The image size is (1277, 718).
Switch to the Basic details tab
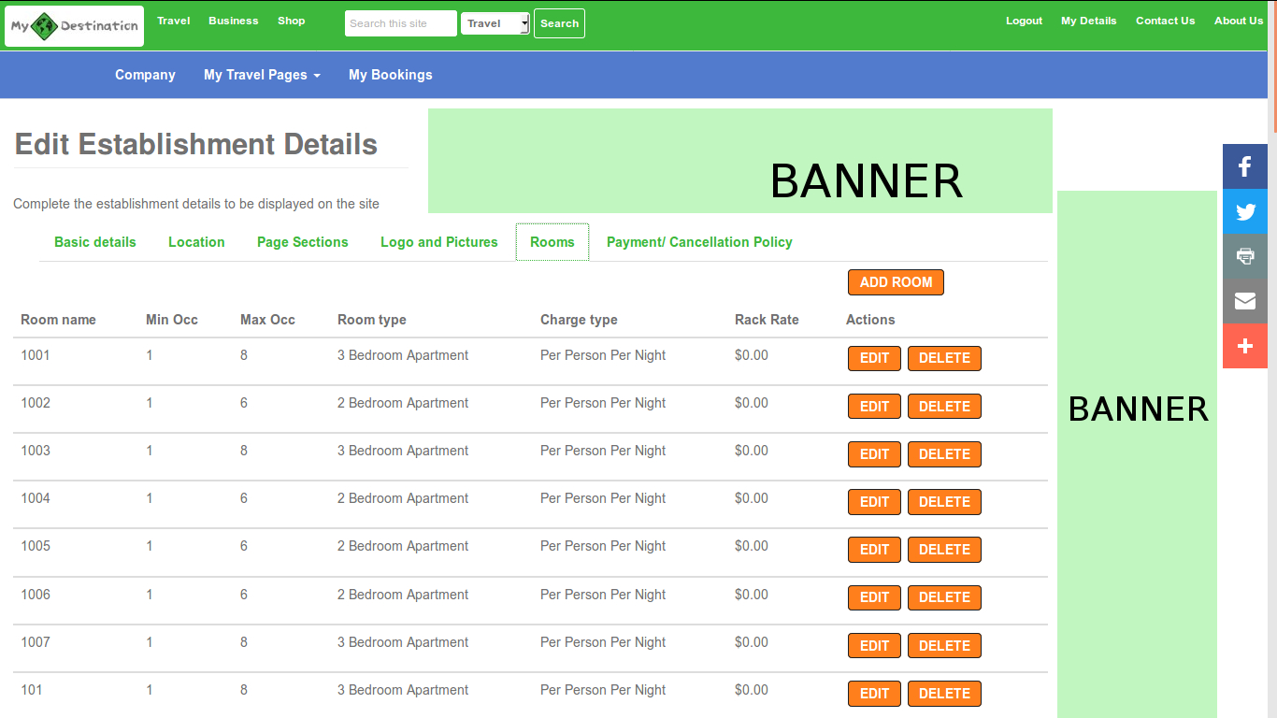click(95, 242)
